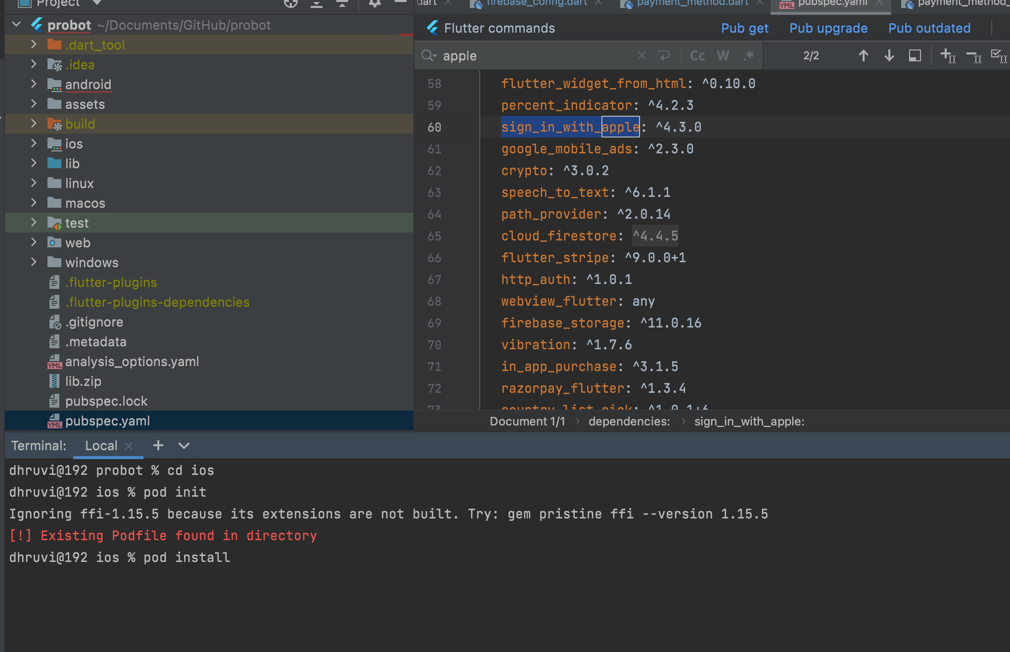Enable regex search option
1010x652 pixels.
pos(748,55)
